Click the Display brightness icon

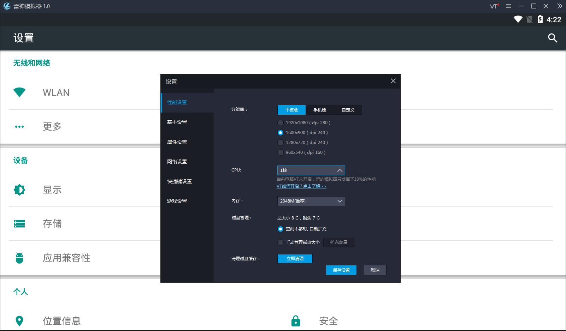(19, 190)
